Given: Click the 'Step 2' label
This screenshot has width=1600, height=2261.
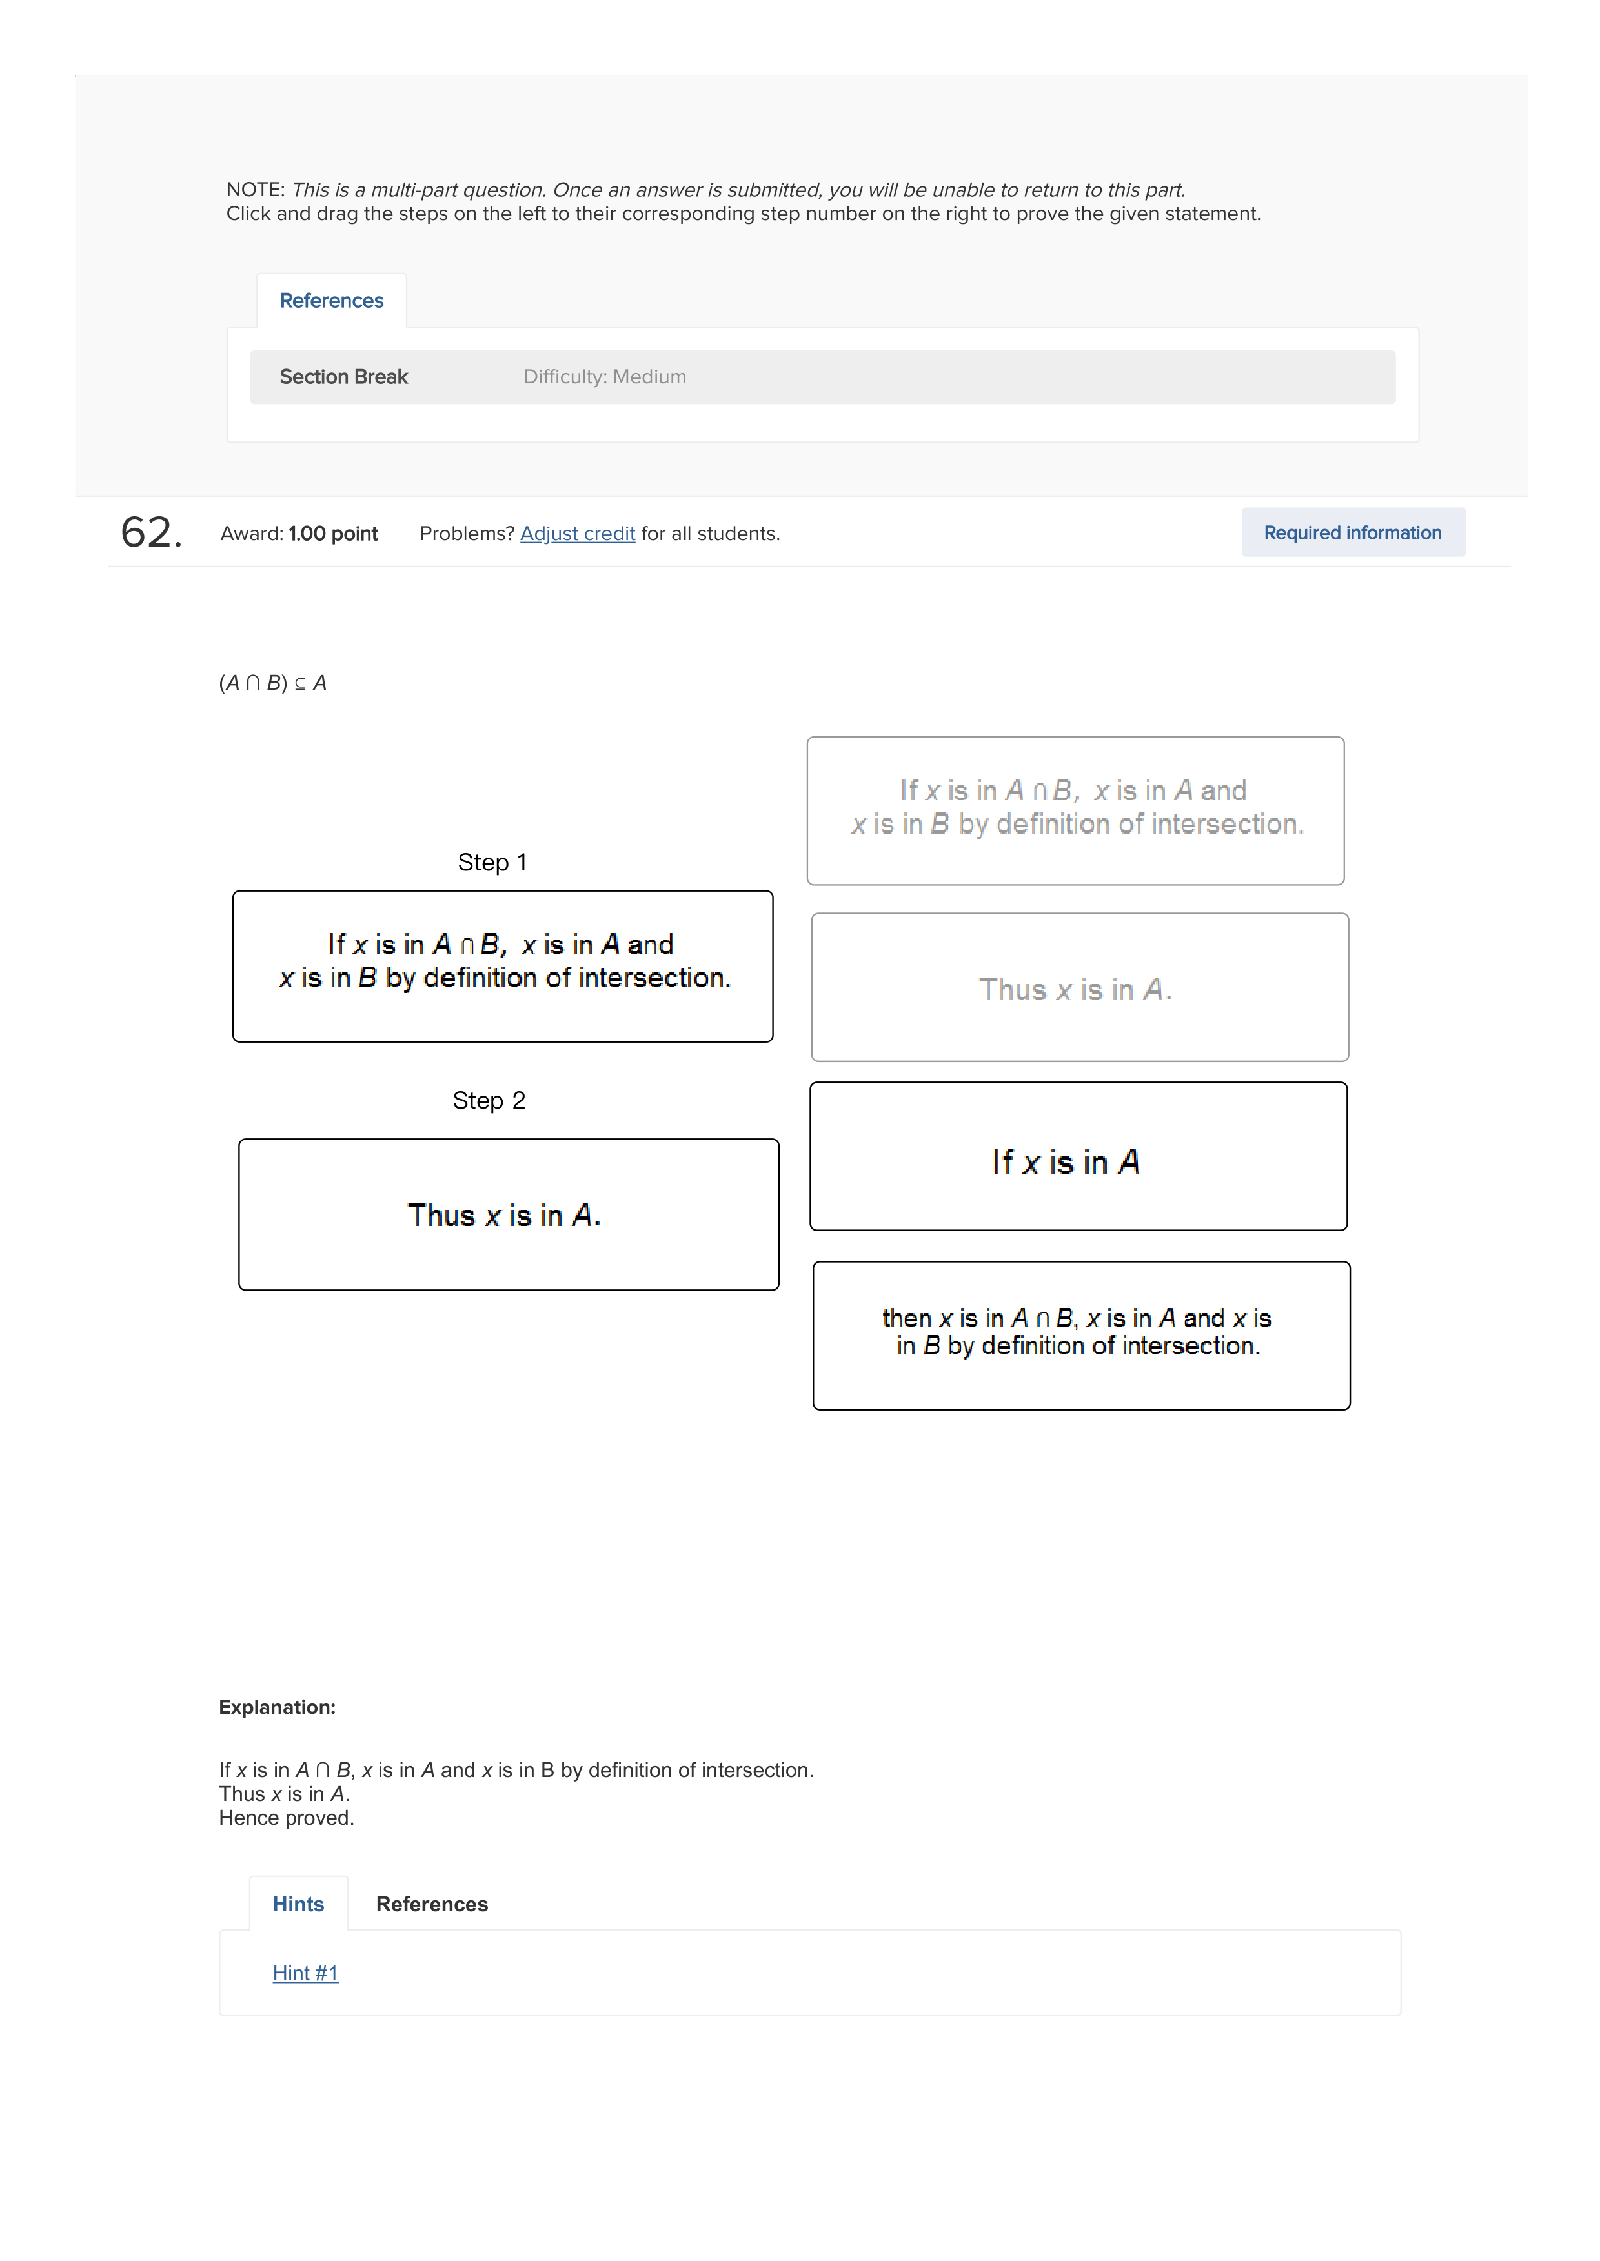Looking at the screenshot, I should coord(489,1100).
